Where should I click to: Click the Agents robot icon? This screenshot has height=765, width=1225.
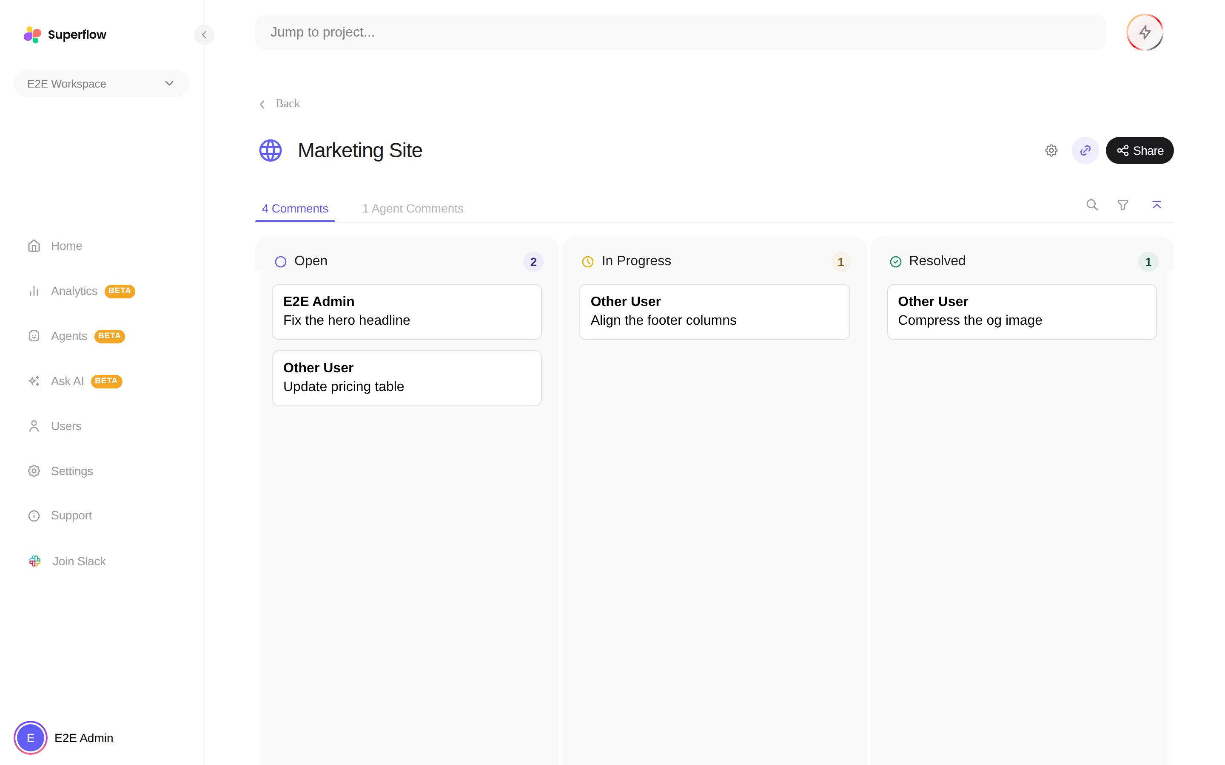[34, 336]
